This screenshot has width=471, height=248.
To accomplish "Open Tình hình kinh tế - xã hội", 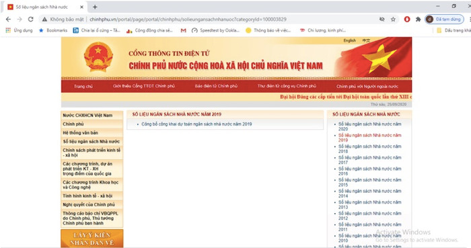I will tap(92, 196).
